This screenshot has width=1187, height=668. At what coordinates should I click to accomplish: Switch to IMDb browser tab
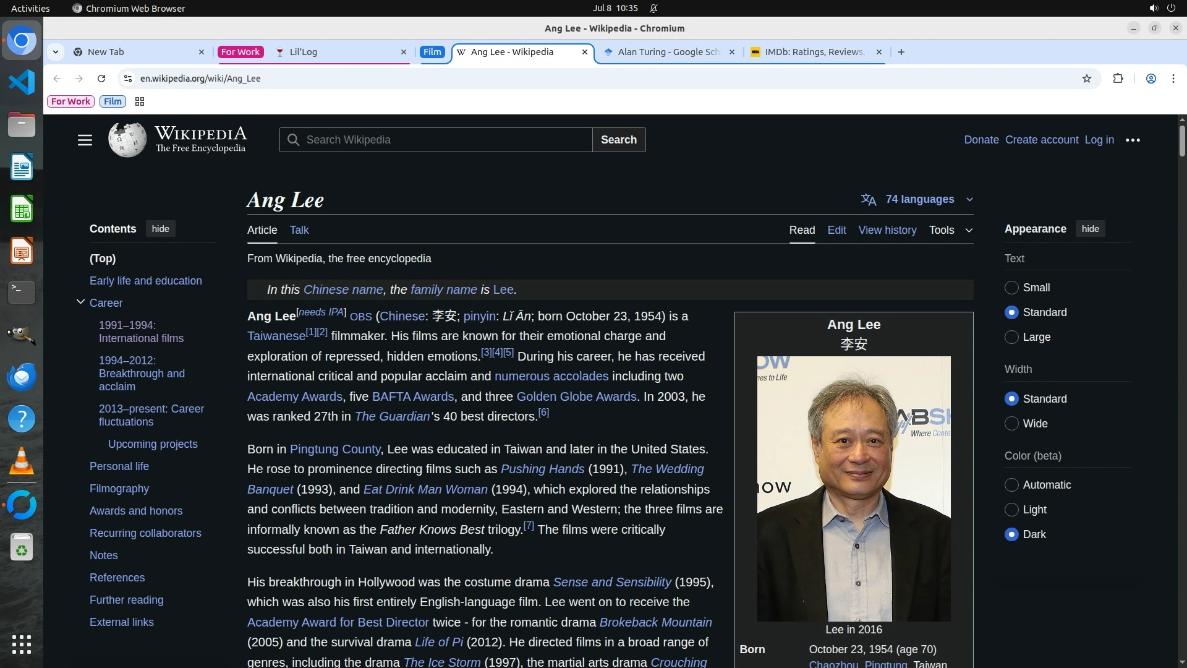tap(813, 52)
